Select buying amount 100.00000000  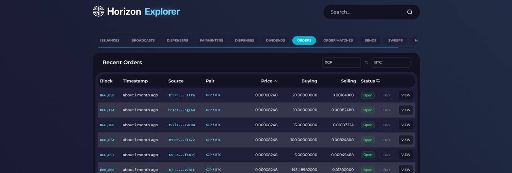tap(304, 140)
